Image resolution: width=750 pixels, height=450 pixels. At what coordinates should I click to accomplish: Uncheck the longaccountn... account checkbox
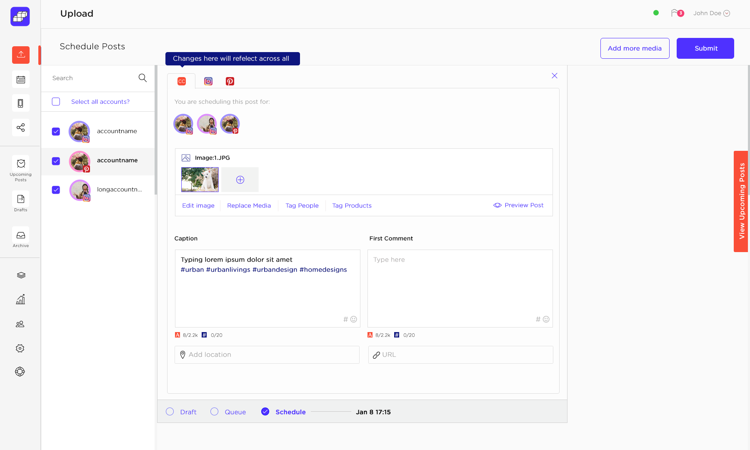click(56, 190)
